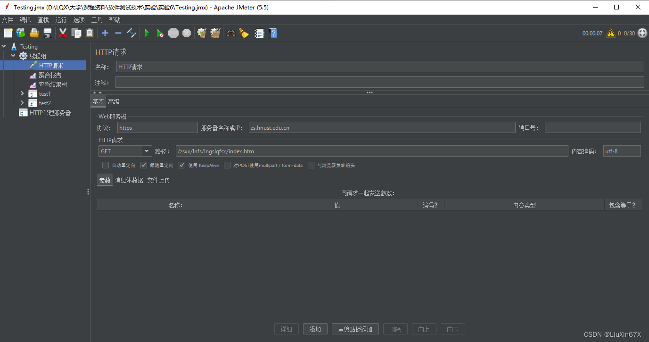This screenshot has width=649, height=342.
Task: Open the 编辑 menu
Action: [25, 20]
